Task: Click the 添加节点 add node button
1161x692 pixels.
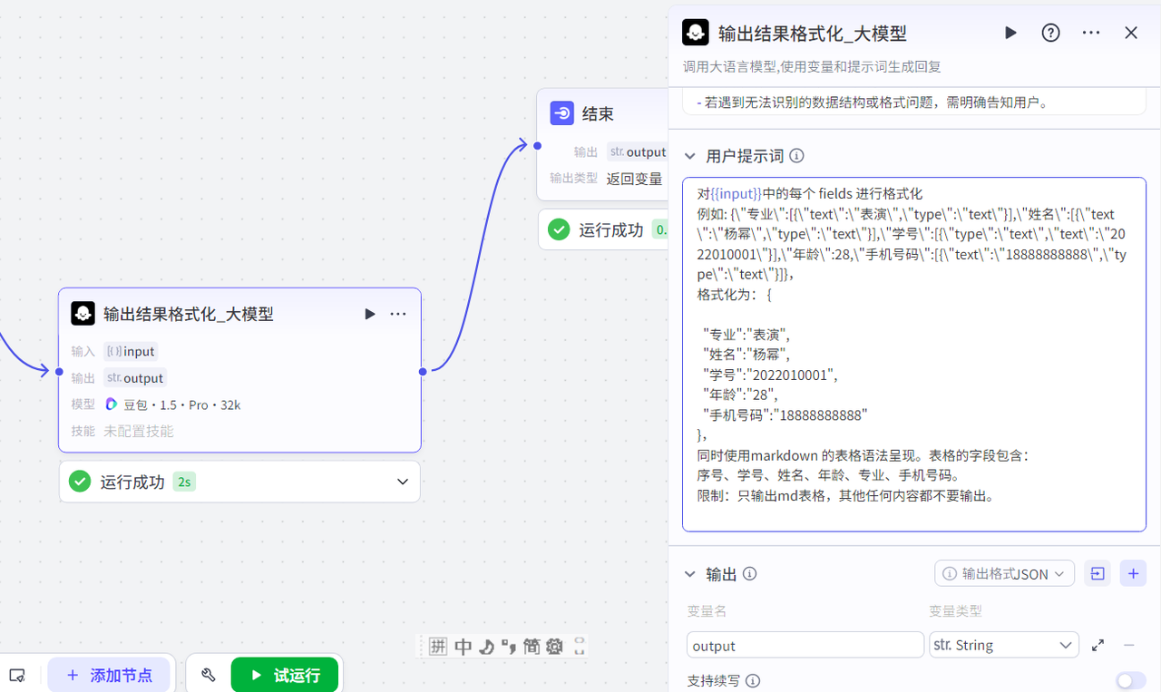Action: [x=109, y=675]
